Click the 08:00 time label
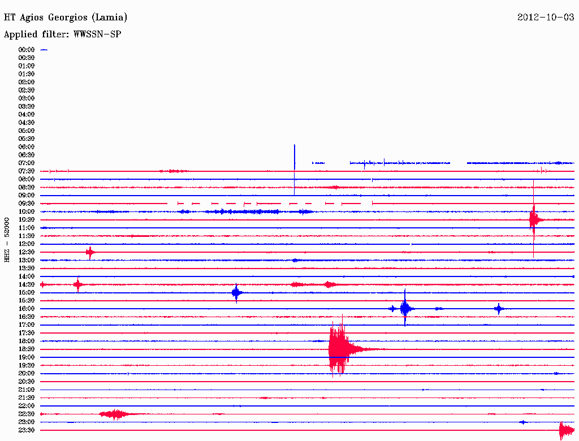 coord(27,179)
